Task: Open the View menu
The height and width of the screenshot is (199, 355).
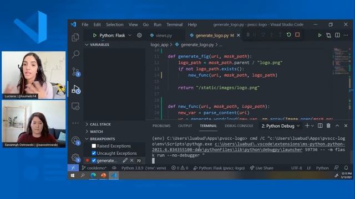Action: click(133, 24)
